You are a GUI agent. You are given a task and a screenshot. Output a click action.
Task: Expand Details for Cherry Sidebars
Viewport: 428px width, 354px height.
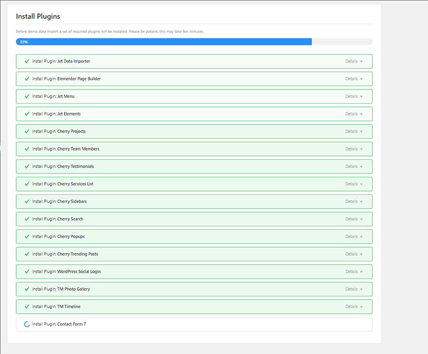[354, 201]
